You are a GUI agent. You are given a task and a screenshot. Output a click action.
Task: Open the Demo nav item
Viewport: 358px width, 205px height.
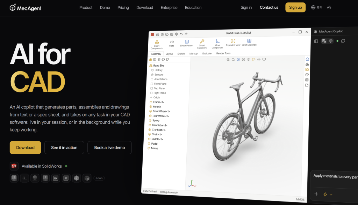(105, 8)
